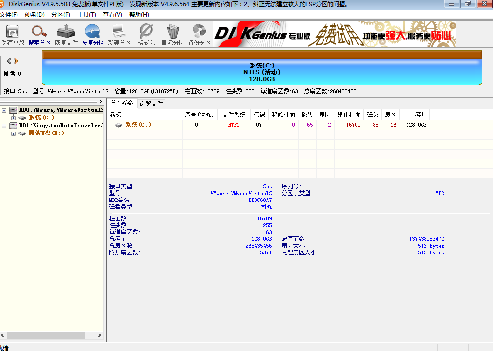The width and height of the screenshot is (493, 351).
Task: Select the 格式化 (format) tool icon
Action: (147, 34)
